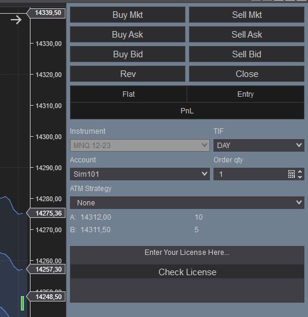308x317 pixels.
Task: Open the order quantity calculator icon
Action: [x=291, y=174]
